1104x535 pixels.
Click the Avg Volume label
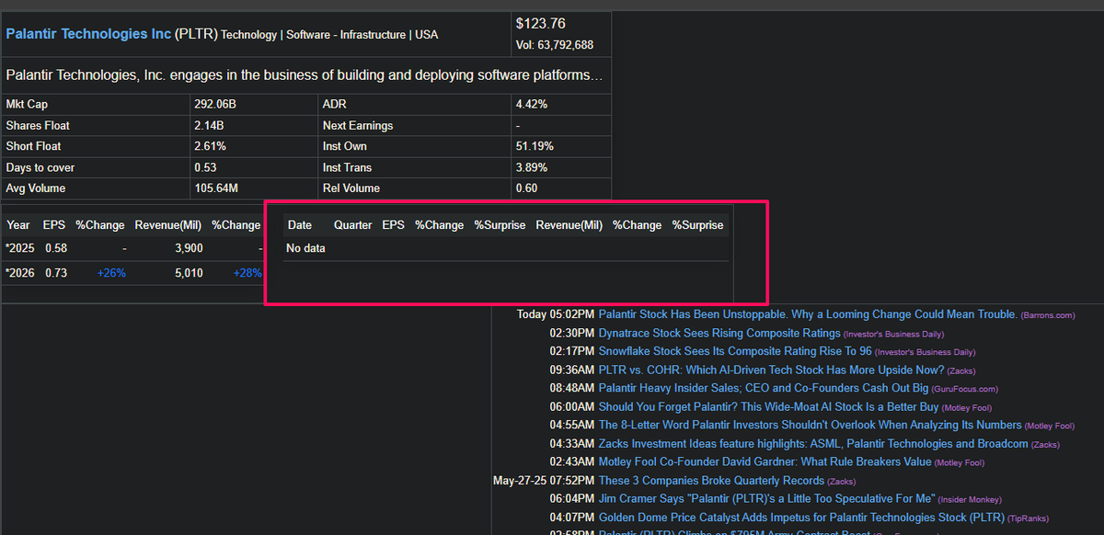(34, 189)
